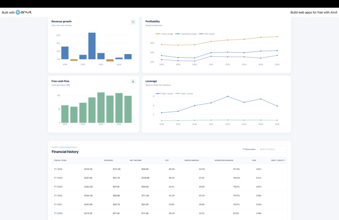Open the 'Build web apps for free with Anvil' link

point(314,12)
